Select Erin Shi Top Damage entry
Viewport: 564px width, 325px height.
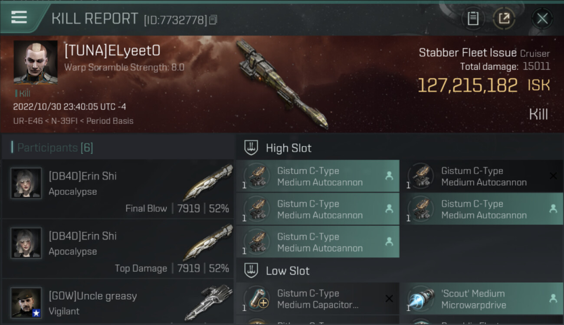coord(118,249)
